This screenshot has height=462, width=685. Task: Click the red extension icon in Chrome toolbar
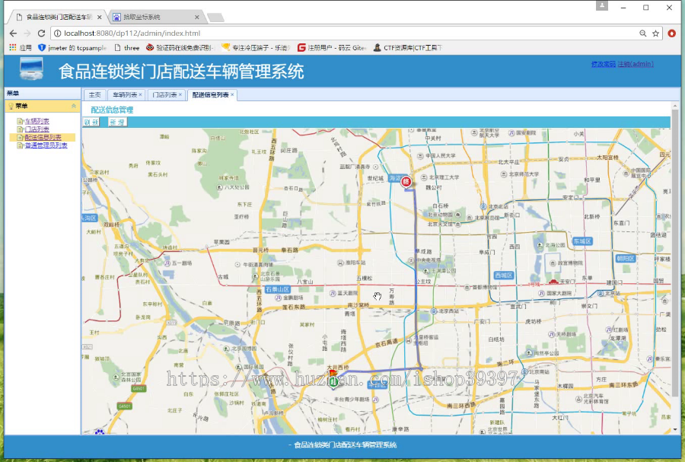coord(672,33)
